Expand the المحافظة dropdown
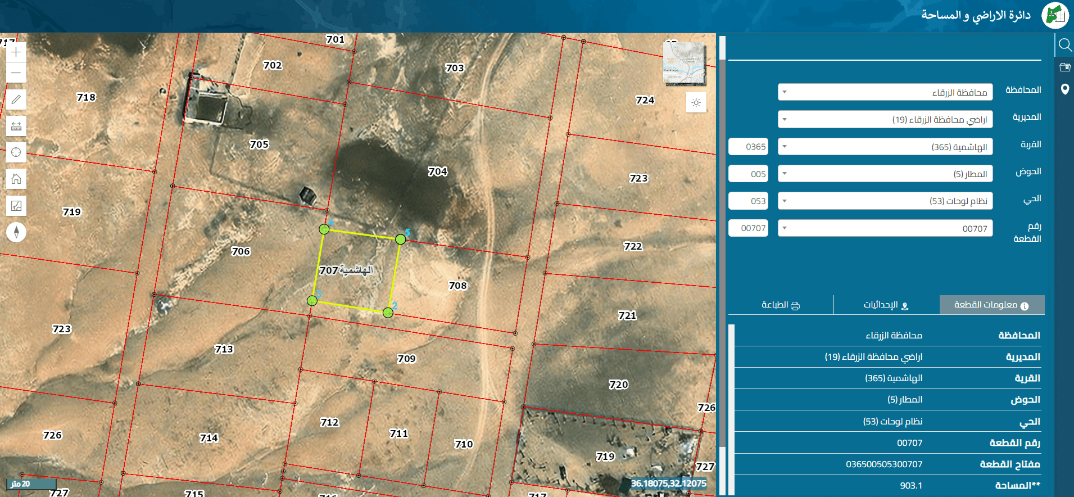Viewport: 1074px width, 497px height. click(885, 92)
